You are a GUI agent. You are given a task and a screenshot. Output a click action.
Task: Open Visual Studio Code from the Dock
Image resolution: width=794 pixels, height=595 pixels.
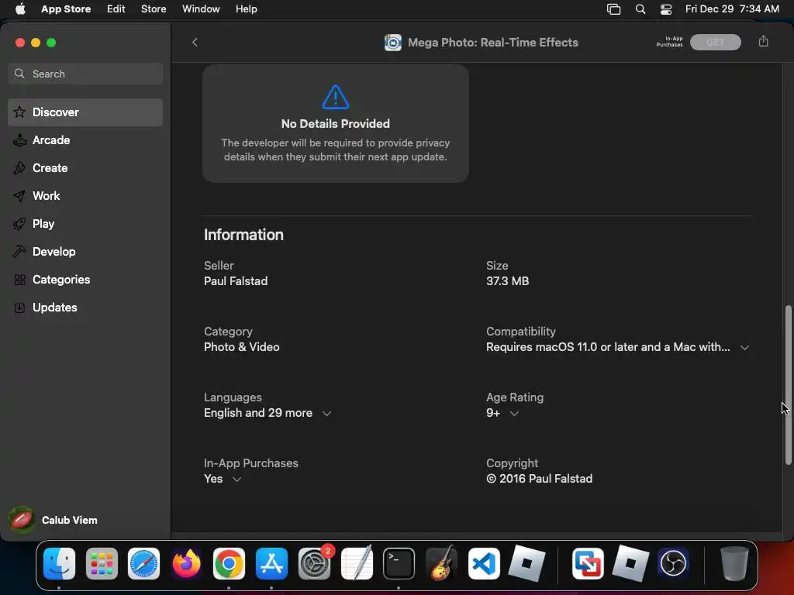(484, 564)
